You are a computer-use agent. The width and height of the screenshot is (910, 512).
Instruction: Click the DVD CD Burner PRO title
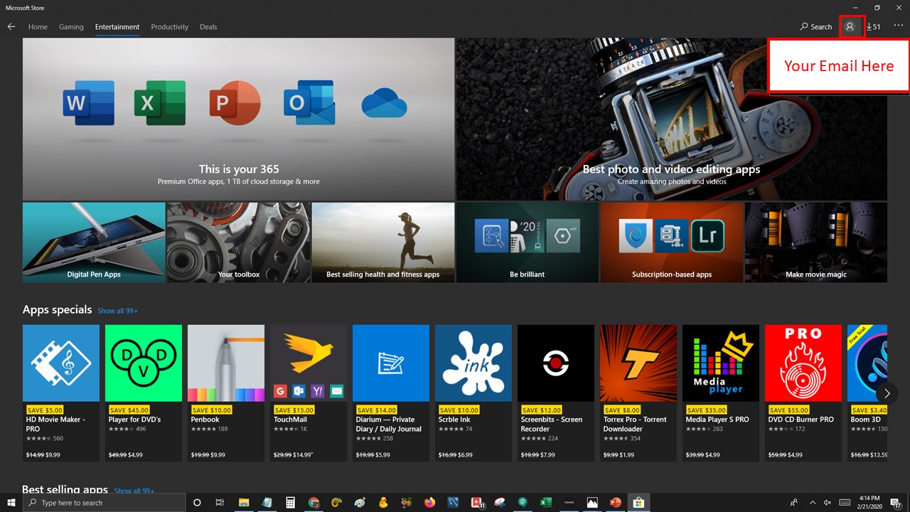[x=801, y=420]
